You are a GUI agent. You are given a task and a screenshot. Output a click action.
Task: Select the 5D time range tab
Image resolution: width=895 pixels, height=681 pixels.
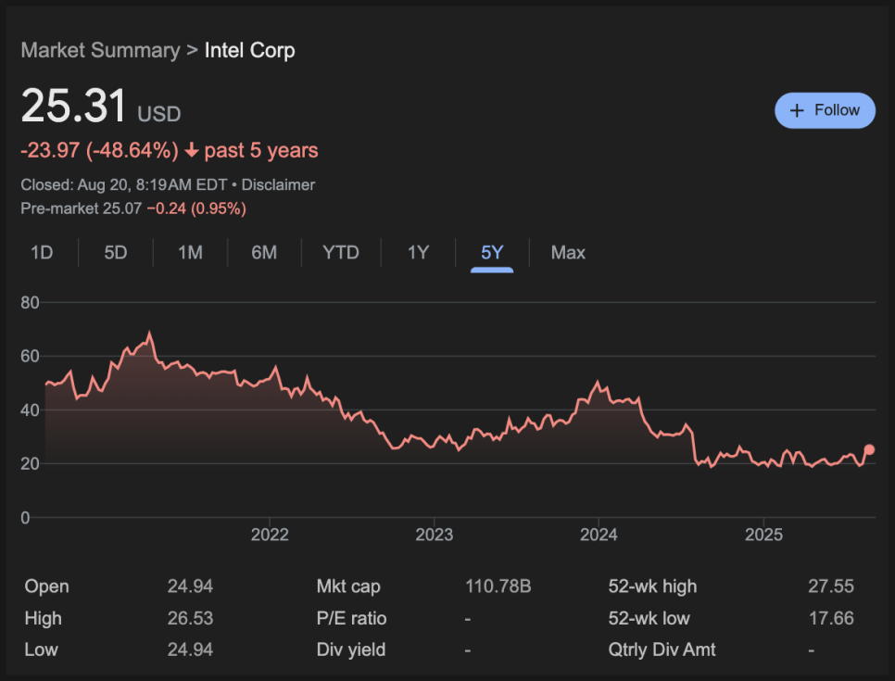pos(115,252)
